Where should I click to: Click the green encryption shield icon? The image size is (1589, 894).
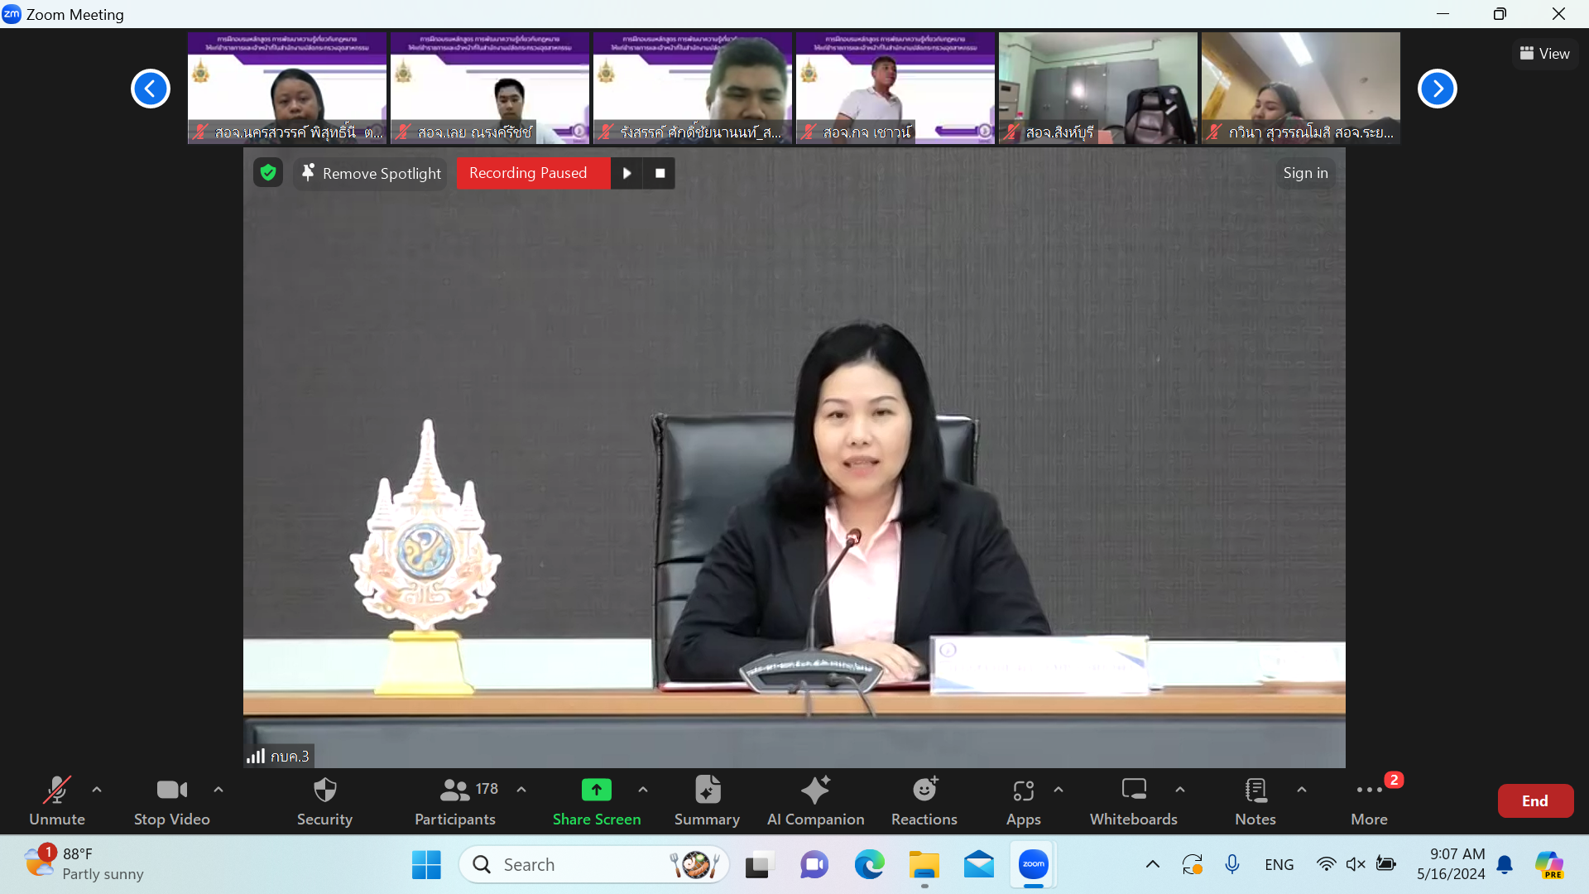(x=267, y=172)
